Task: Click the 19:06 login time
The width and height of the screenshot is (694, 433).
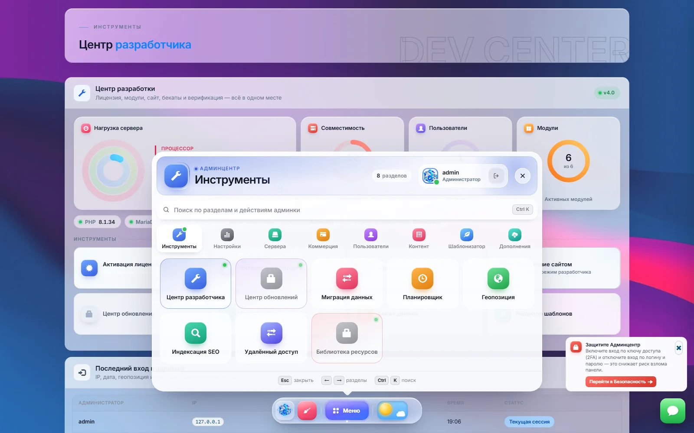Action: coord(454,422)
